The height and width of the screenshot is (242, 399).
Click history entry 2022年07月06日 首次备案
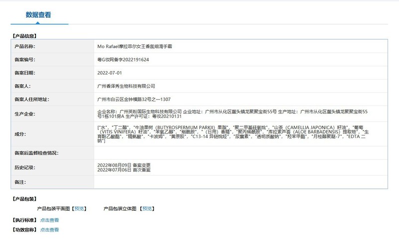point(124,170)
